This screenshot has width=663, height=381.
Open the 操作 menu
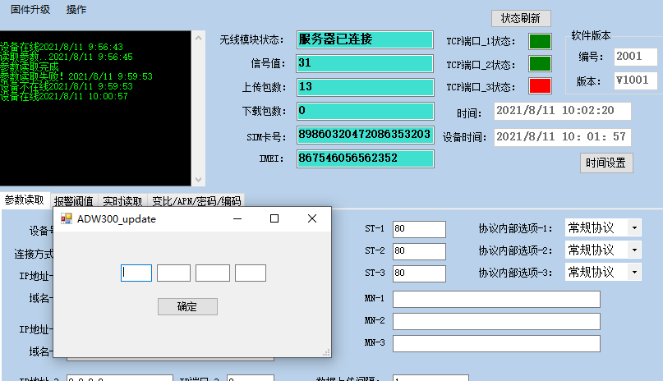(x=76, y=10)
